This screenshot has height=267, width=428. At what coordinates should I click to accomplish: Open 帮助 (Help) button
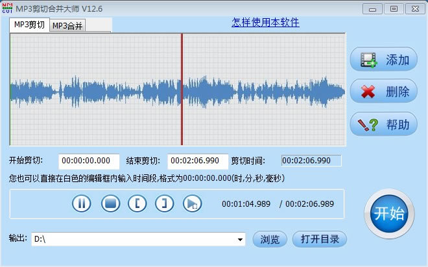383,124
